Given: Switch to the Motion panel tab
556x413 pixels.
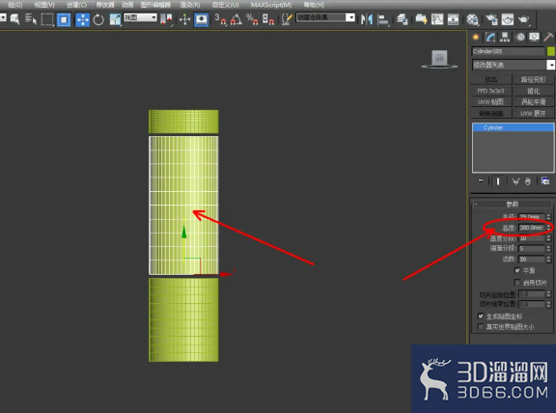Looking at the screenshot, I should 520,38.
